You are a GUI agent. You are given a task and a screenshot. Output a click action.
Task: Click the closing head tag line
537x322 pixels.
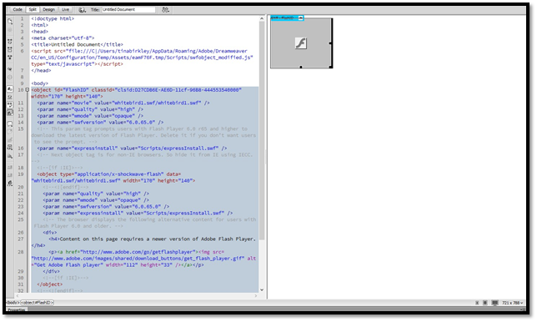click(x=41, y=71)
